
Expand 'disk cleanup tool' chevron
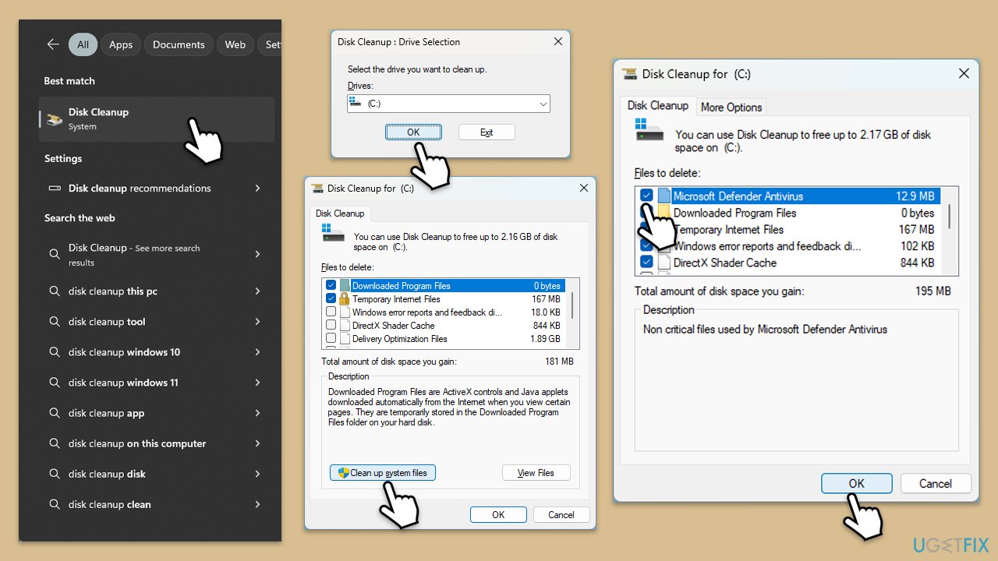(257, 322)
